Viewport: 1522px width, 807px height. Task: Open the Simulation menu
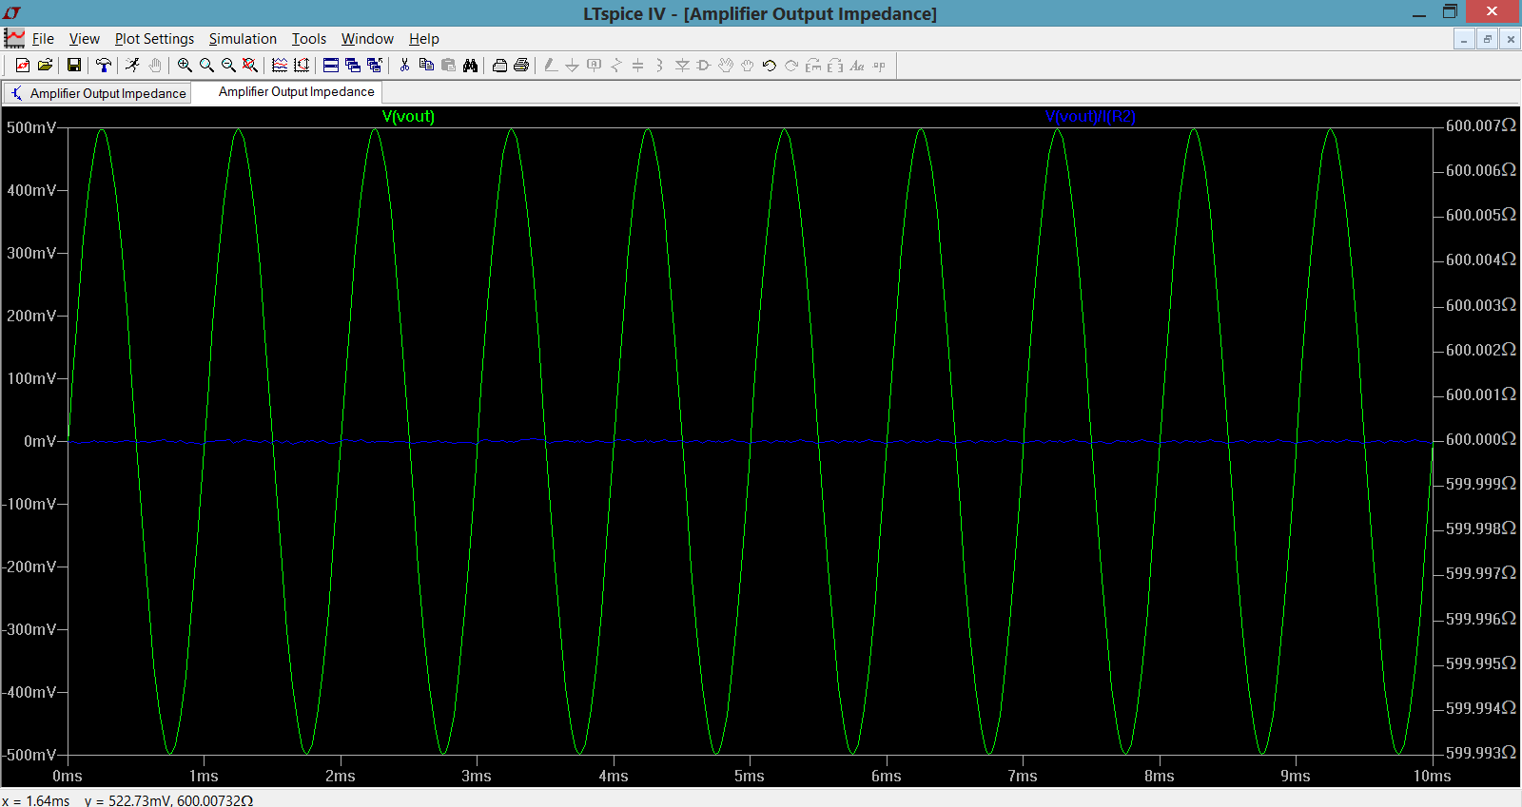point(243,39)
